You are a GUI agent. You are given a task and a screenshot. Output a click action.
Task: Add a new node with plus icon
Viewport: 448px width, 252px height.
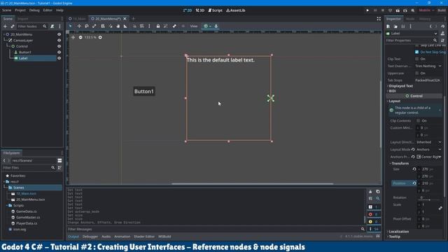tap(5, 27)
